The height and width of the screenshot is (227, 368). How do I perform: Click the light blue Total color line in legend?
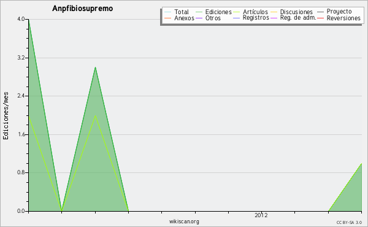[x=168, y=12]
